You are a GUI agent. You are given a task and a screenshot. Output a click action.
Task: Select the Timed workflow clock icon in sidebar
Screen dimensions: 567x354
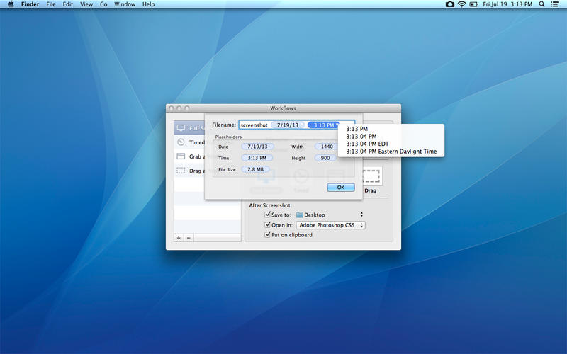(x=181, y=142)
